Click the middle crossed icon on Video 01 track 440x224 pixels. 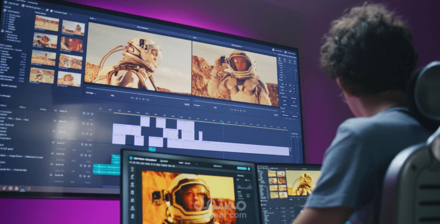(x=87, y=134)
